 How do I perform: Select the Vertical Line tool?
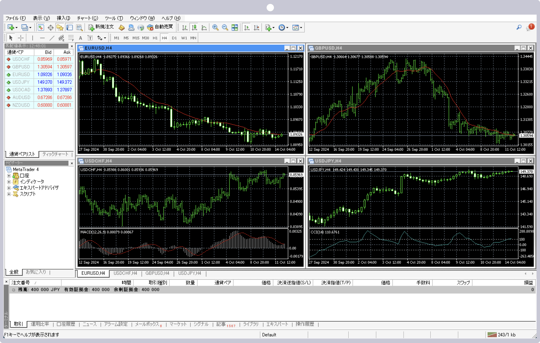pyautogui.click(x=33, y=38)
